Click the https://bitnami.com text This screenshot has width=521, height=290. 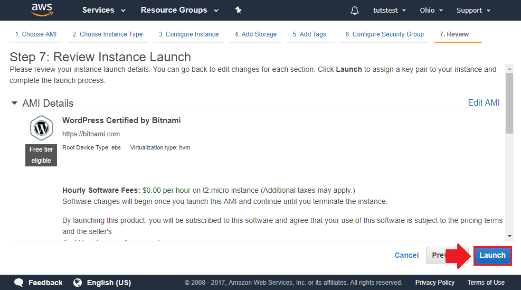(91, 134)
